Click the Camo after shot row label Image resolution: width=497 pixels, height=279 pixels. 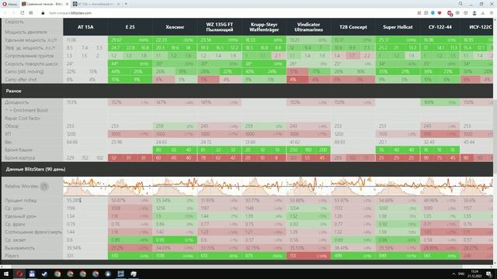[21, 79]
